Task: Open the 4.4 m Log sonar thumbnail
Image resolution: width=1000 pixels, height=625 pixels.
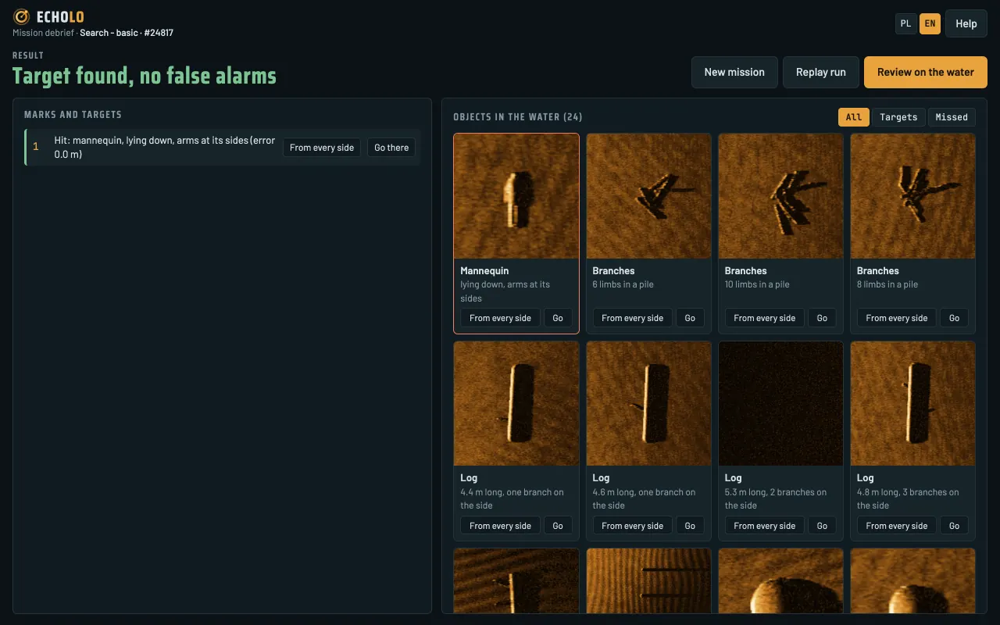Action: [x=516, y=403]
